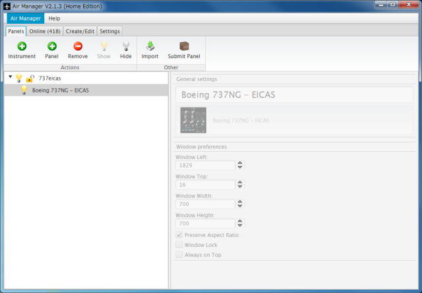This screenshot has height=293, width=422.
Task: Increase Window Width value
Action: [240, 202]
